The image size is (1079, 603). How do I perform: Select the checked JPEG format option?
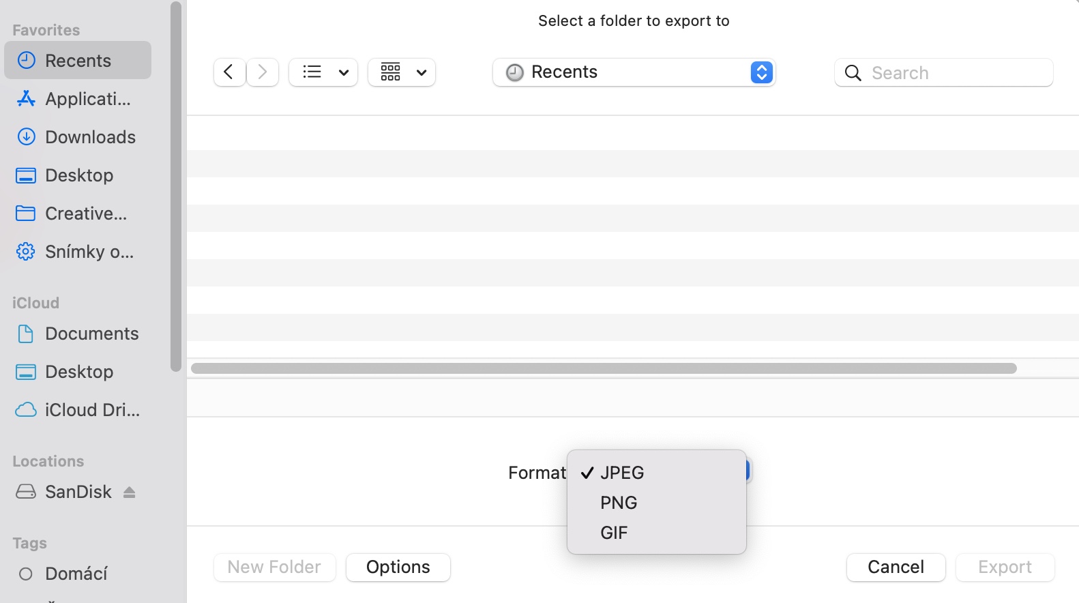(x=622, y=473)
